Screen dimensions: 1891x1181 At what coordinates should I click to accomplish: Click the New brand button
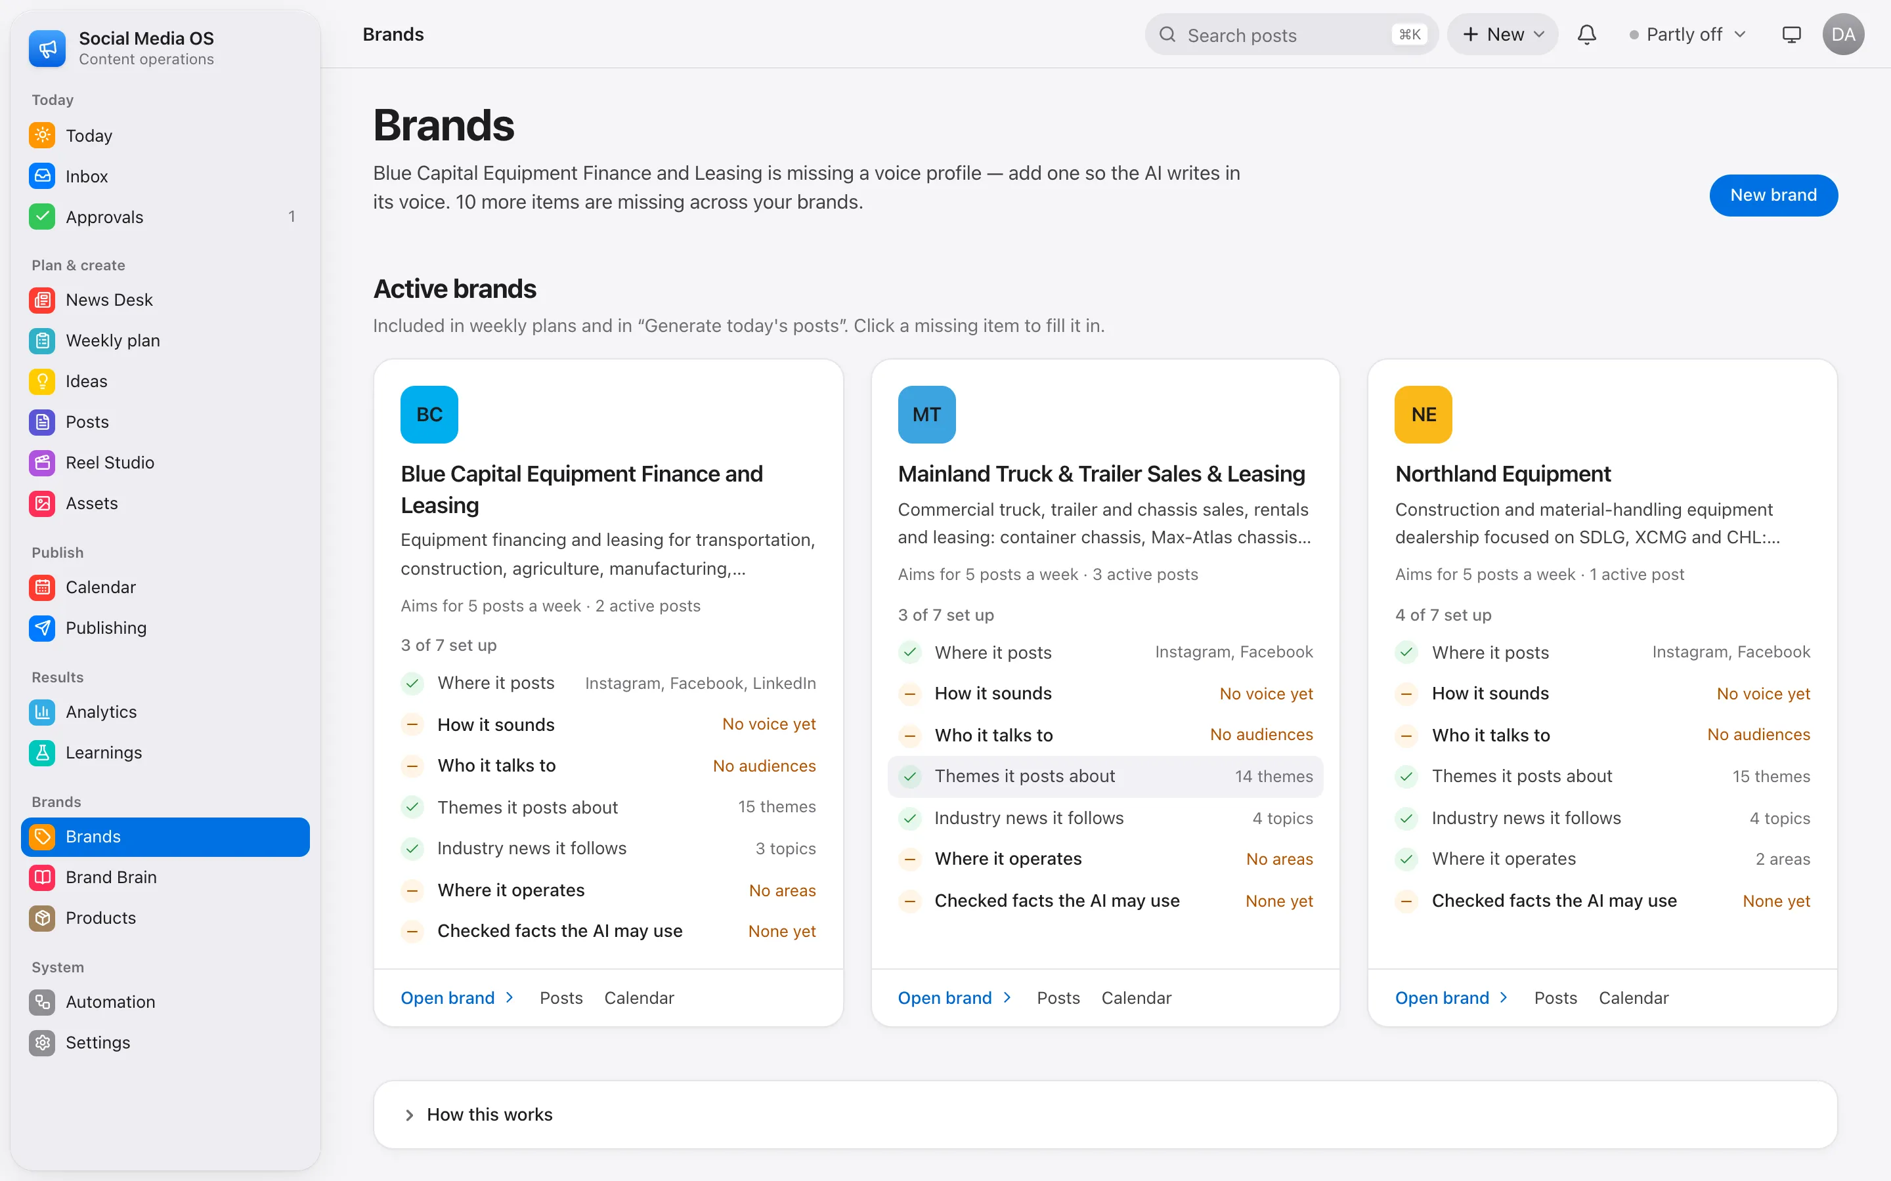pos(1773,194)
